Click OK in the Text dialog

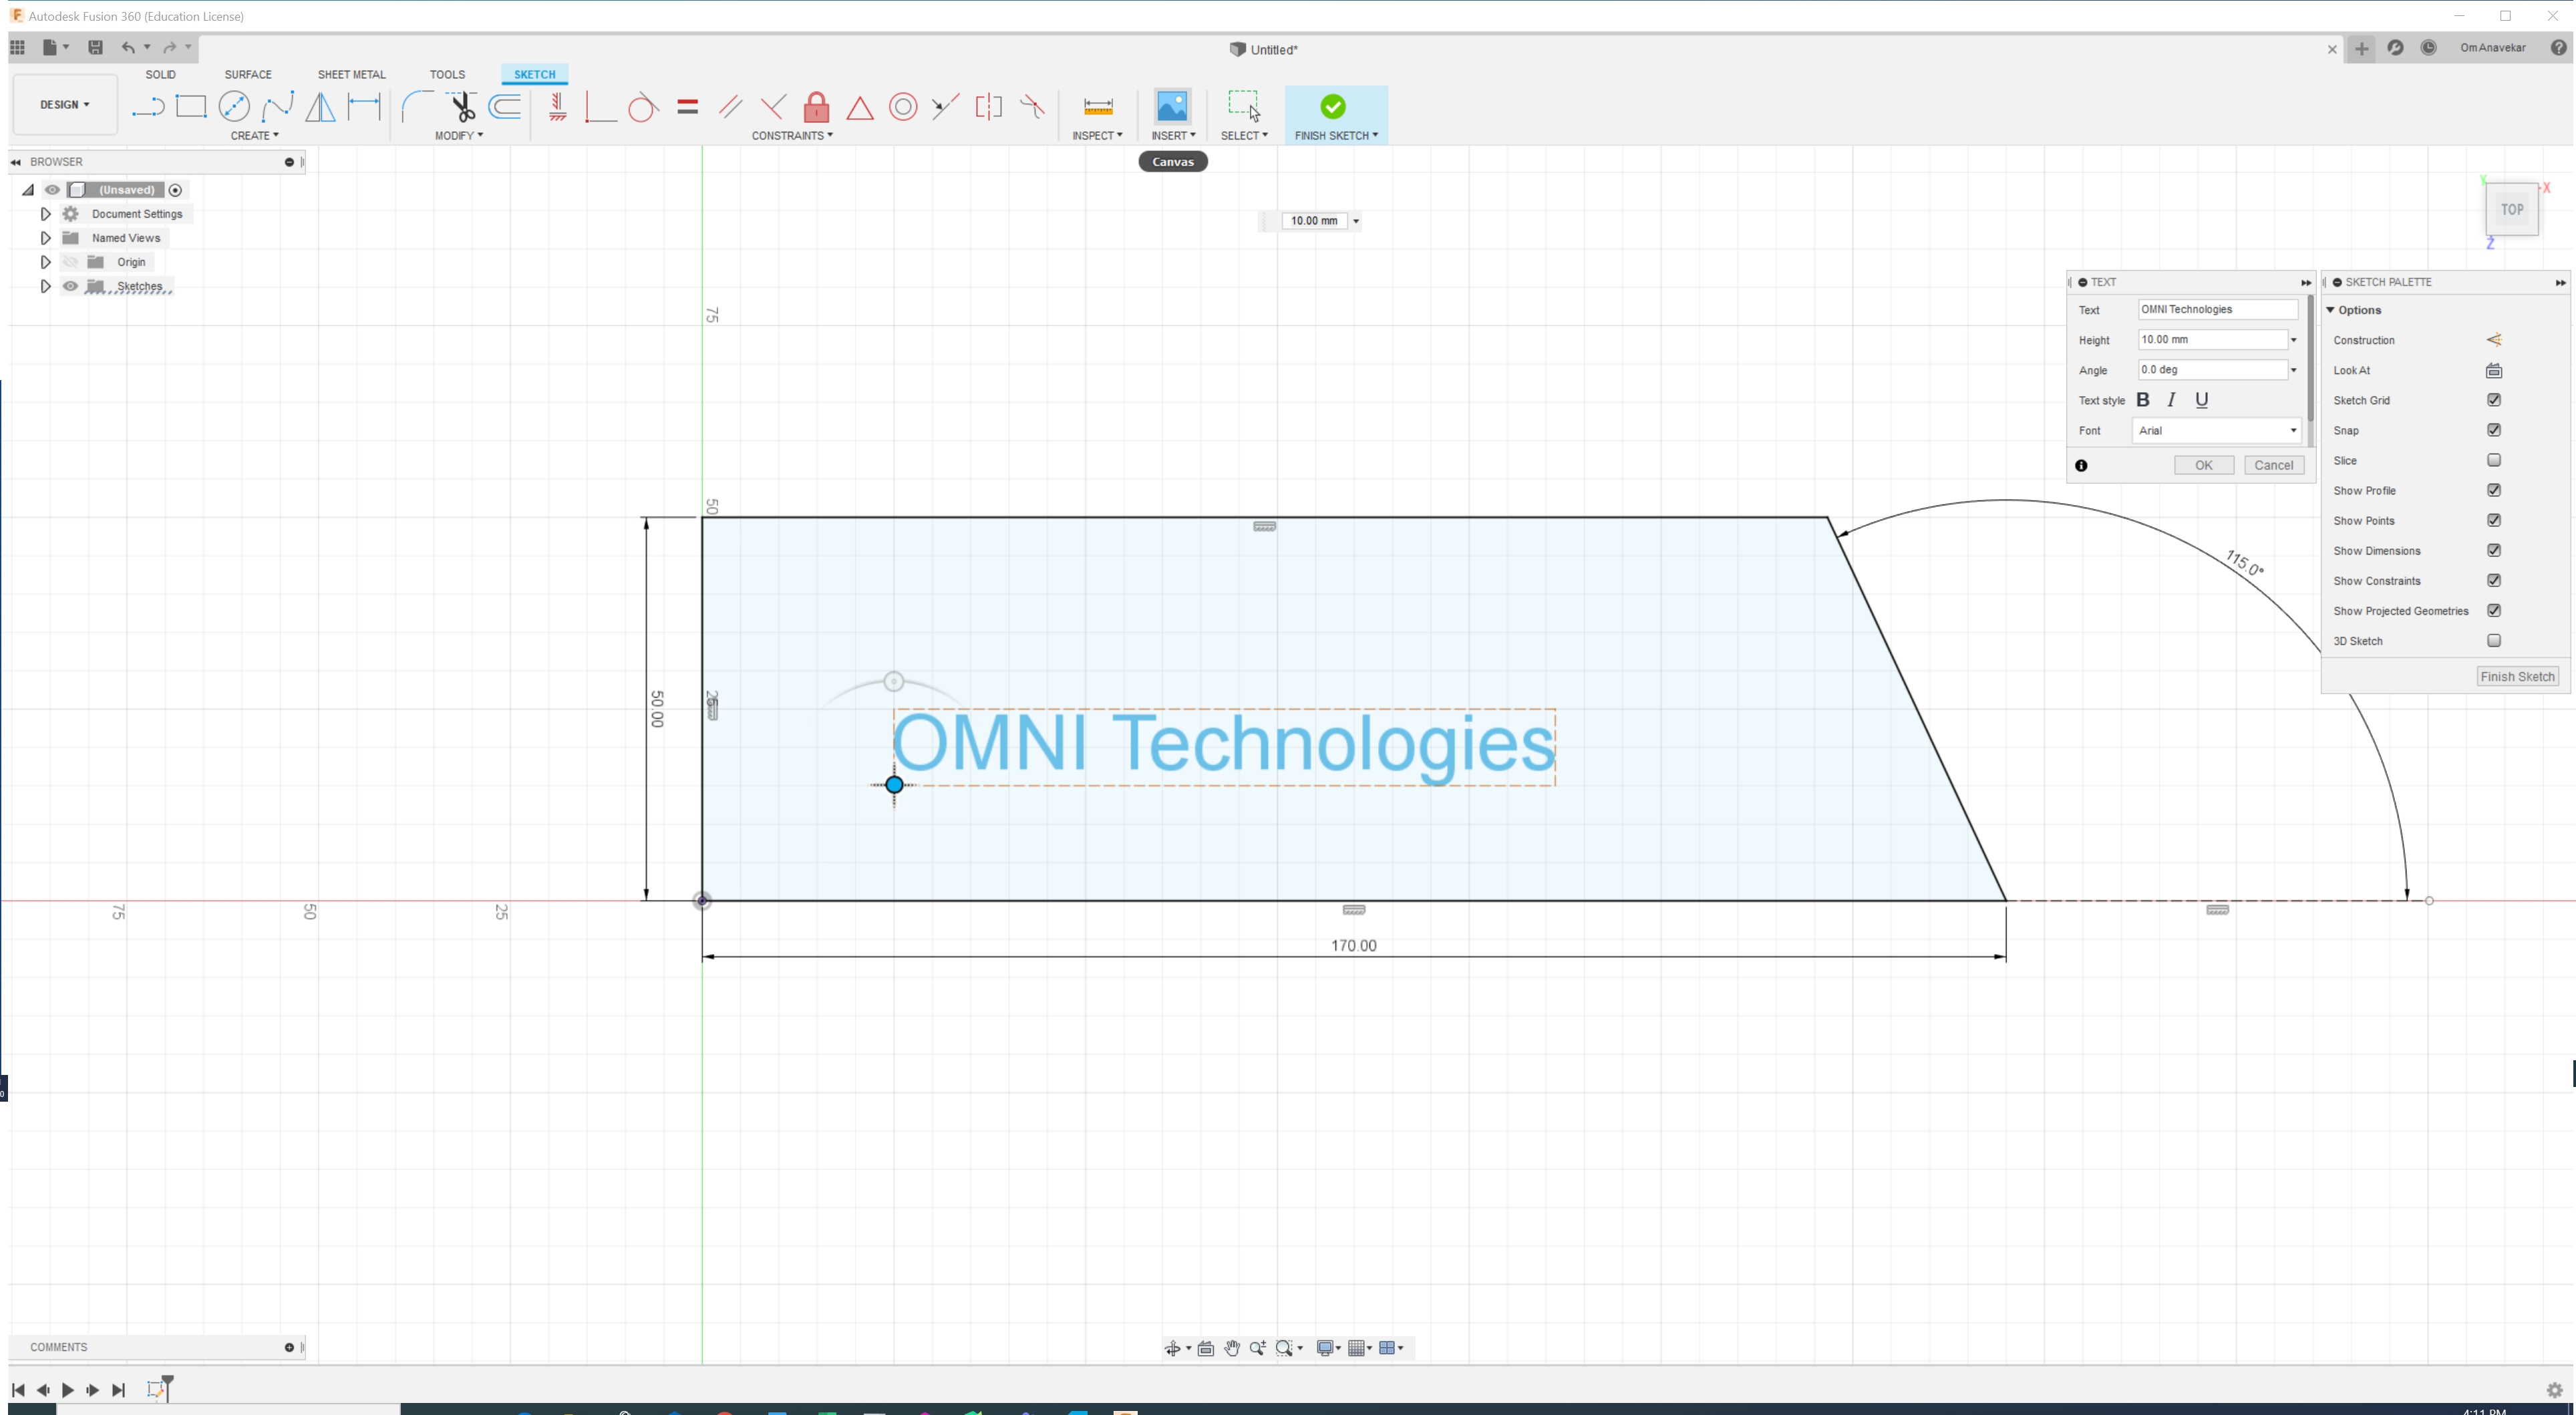pyautogui.click(x=2203, y=465)
